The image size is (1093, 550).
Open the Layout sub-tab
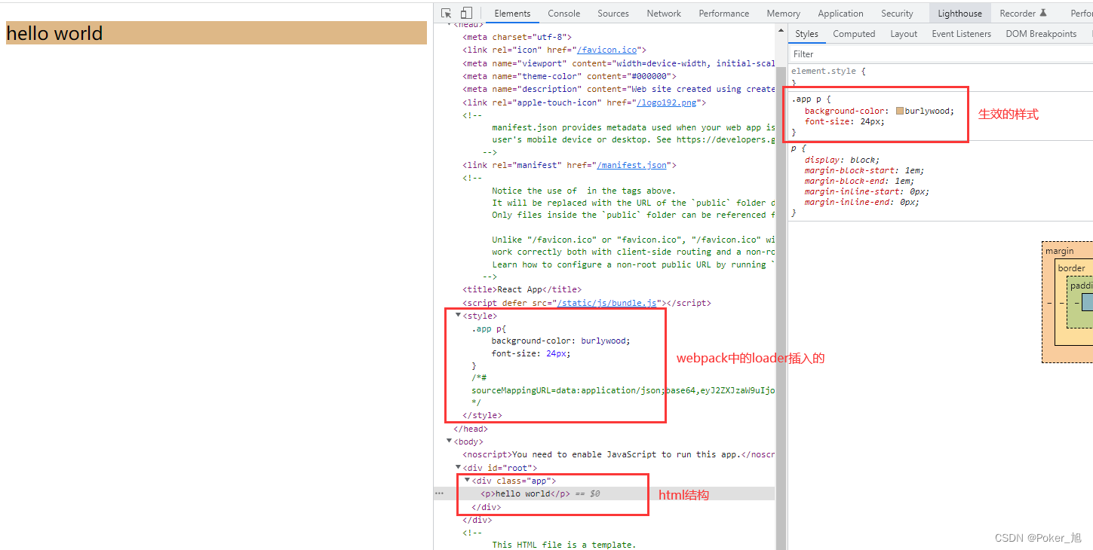[904, 34]
